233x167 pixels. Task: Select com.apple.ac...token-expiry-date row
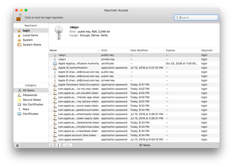coord(134,118)
